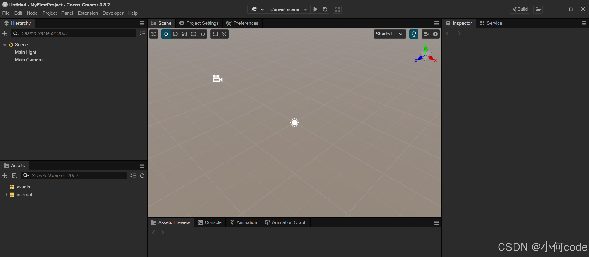Select the Rect transform tool
The height and width of the screenshot is (257, 589).
[194, 34]
